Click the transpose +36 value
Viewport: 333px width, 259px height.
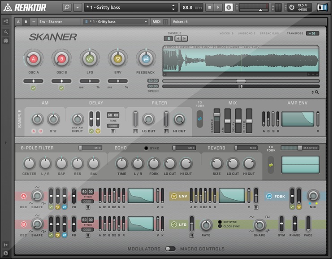[312, 33]
